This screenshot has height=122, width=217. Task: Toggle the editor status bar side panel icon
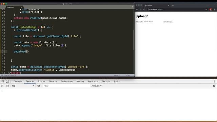2,75
